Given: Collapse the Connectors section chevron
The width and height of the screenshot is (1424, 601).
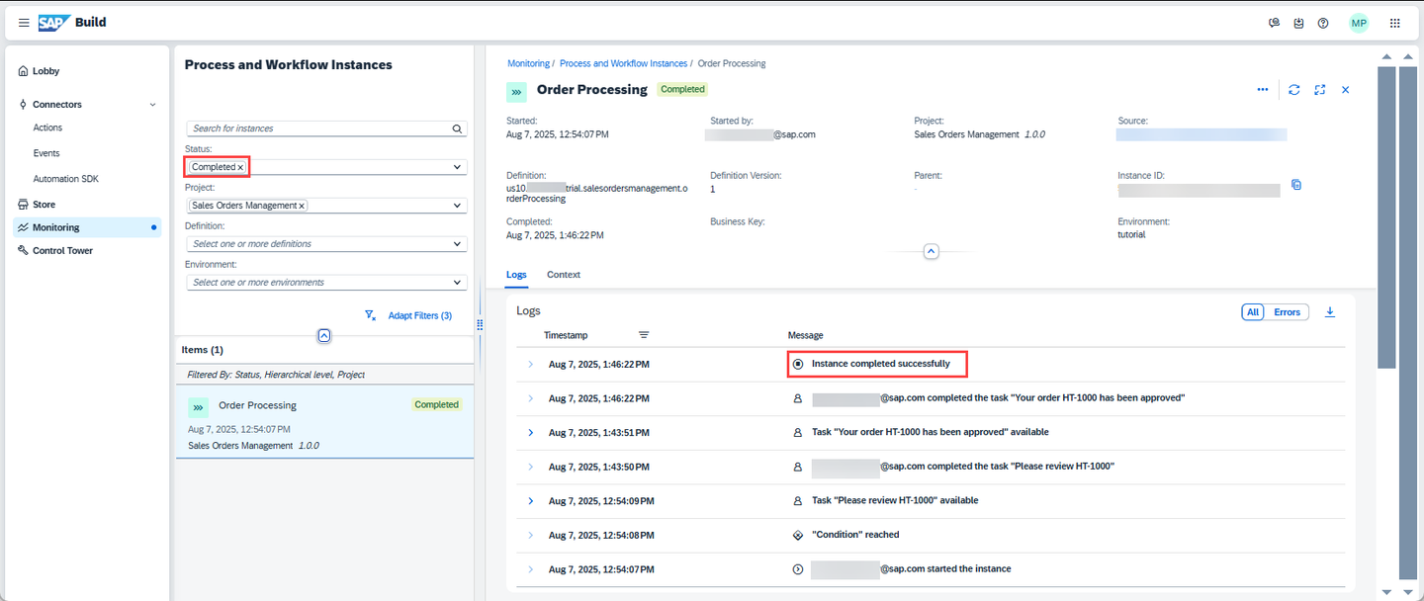Looking at the screenshot, I should [x=152, y=105].
